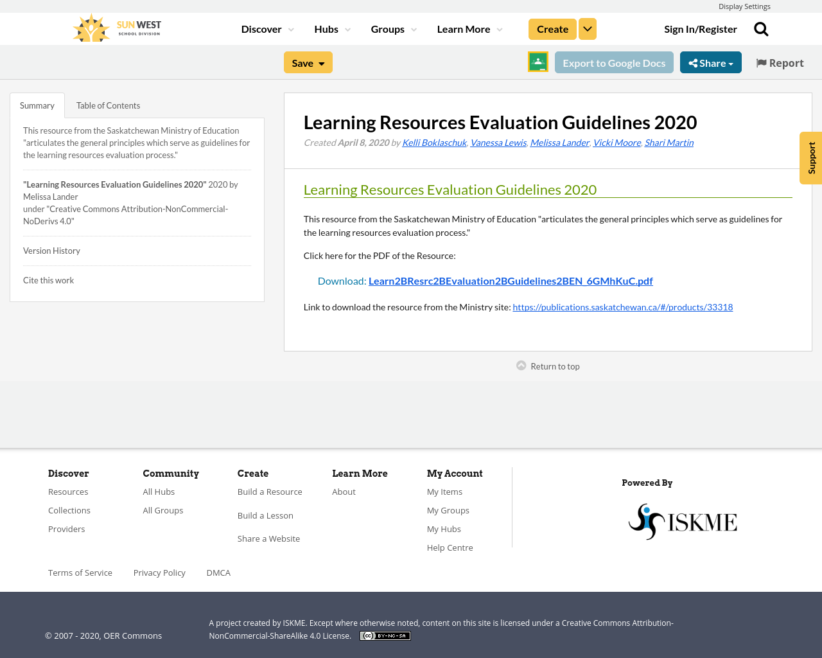Click Export to Google Docs
822x658 pixels.
tap(614, 62)
